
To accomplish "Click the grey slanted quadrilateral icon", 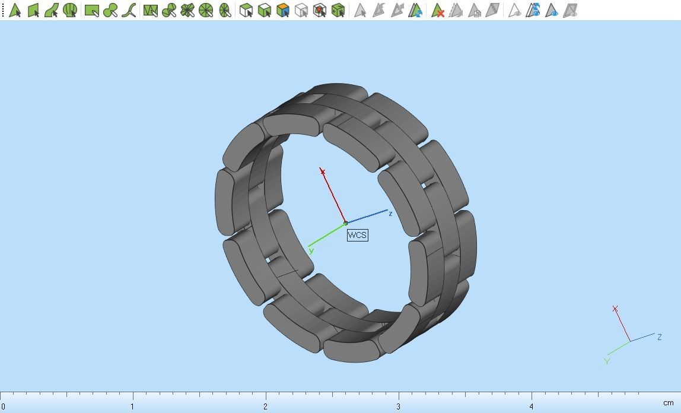I will coord(492,11).
